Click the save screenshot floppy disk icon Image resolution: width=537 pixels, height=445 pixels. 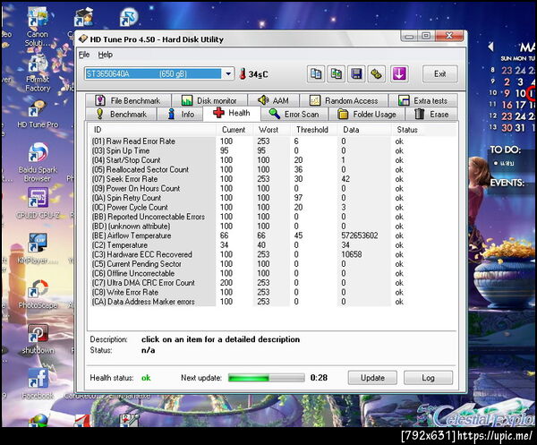(356, 73)
